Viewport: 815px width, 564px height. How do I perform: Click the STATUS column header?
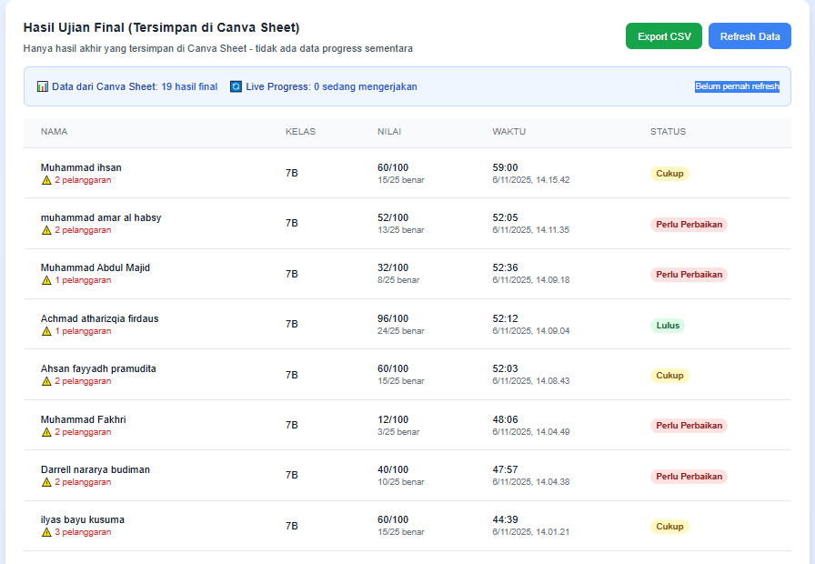(x=668, y=132)
